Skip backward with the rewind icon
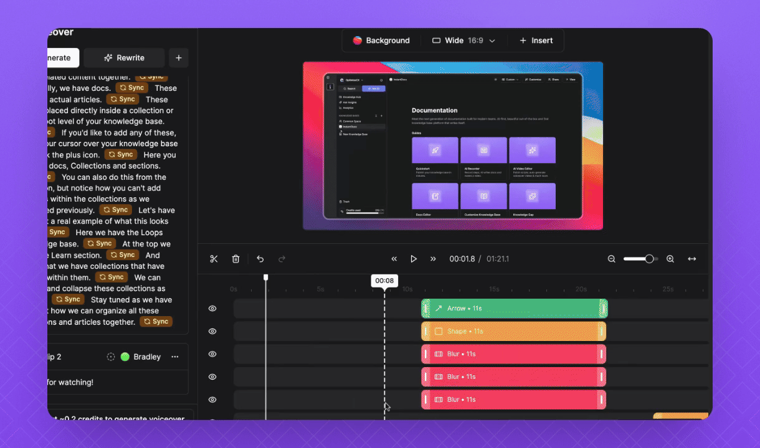The image size is (760, 448). click(x=394, y=259)
